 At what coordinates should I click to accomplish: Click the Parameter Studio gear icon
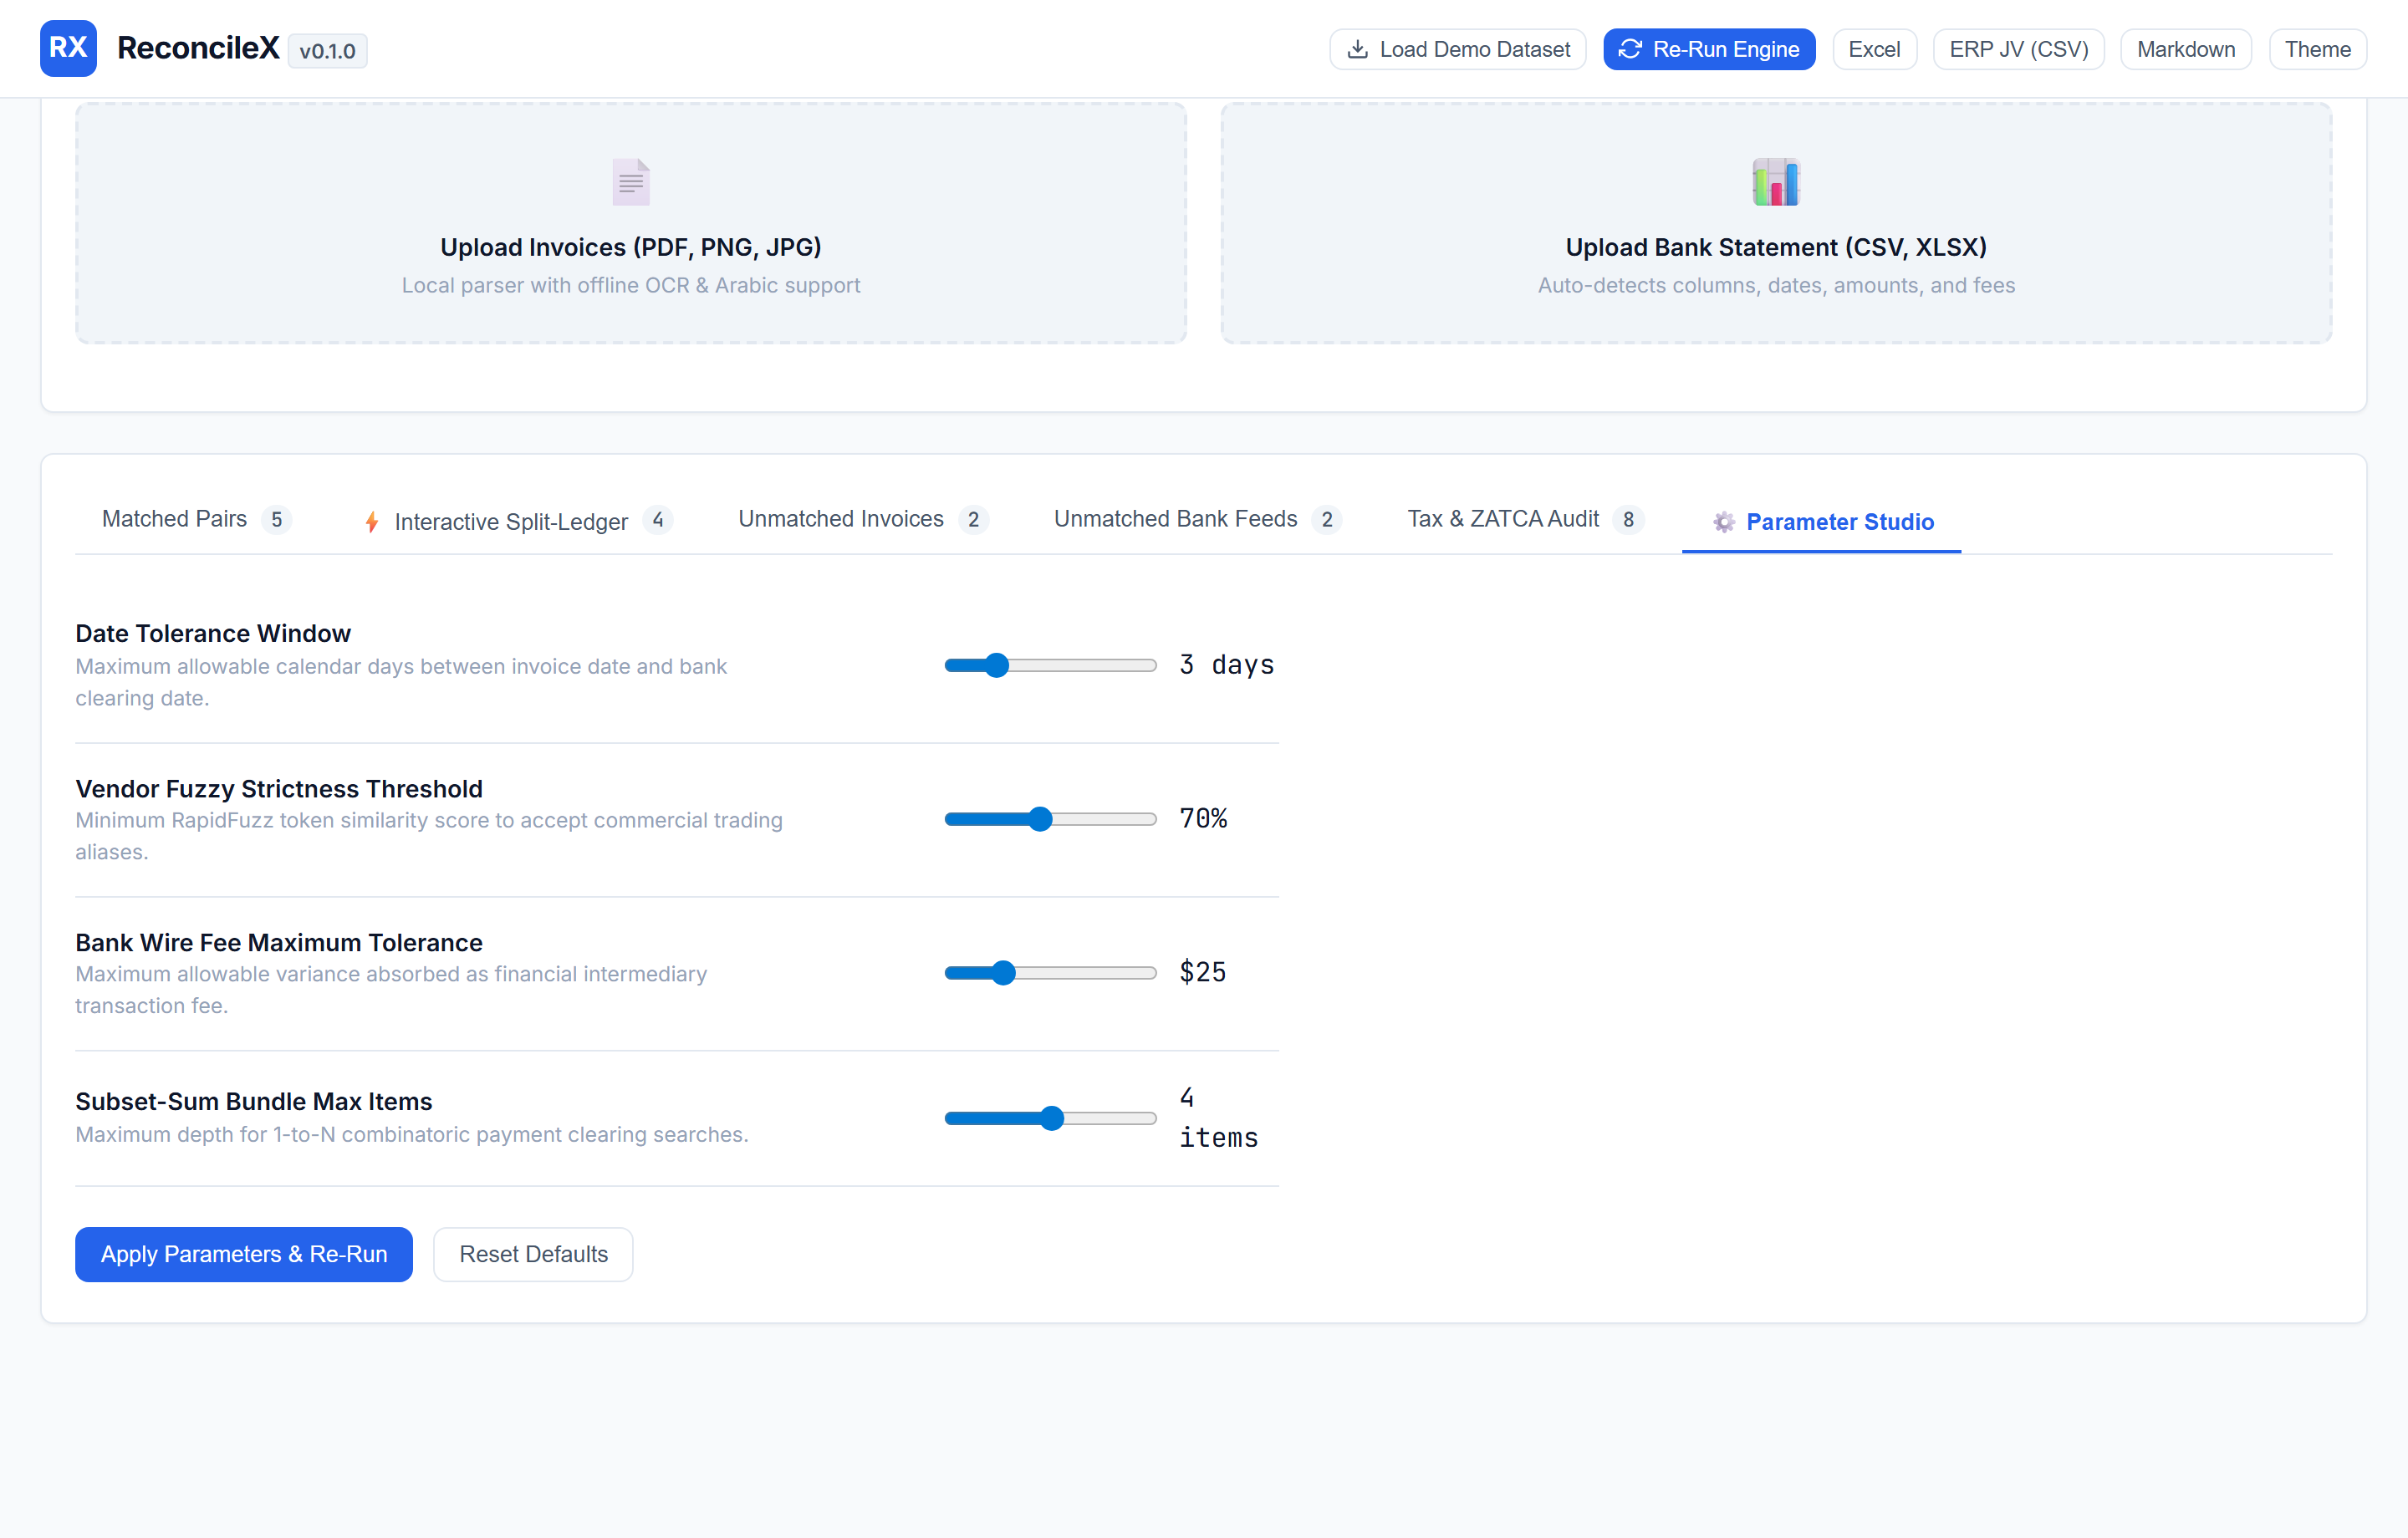pyautogui.click(x=1724, y=522)
